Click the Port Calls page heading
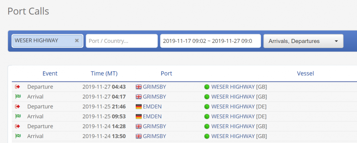This screenshot has width=357, height=143. pos(28,11)
